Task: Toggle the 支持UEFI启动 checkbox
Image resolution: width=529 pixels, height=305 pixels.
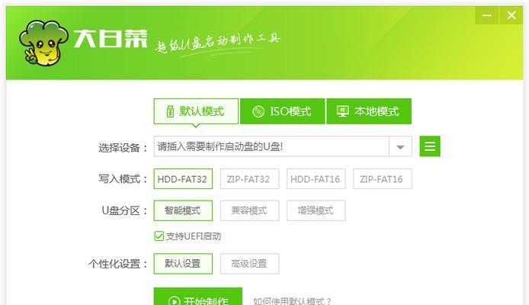Action: coord(159,236)
